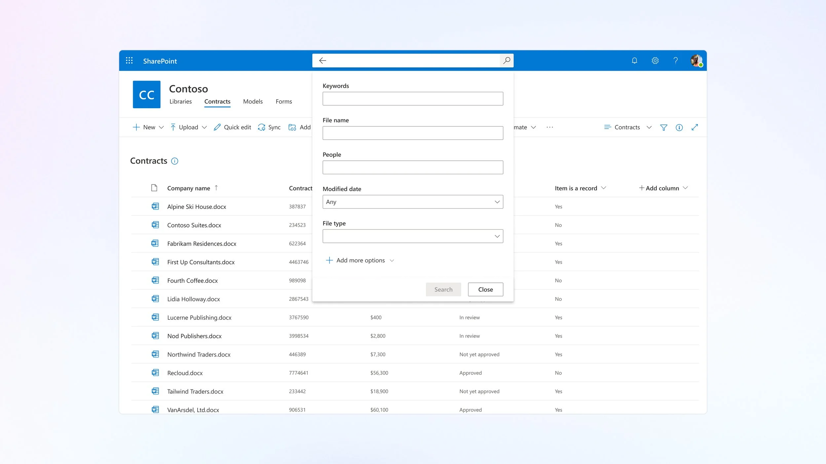Click Quick edit in the command bar
The height and width of the screenshot is (464, 826).
[x=232, y=127]
